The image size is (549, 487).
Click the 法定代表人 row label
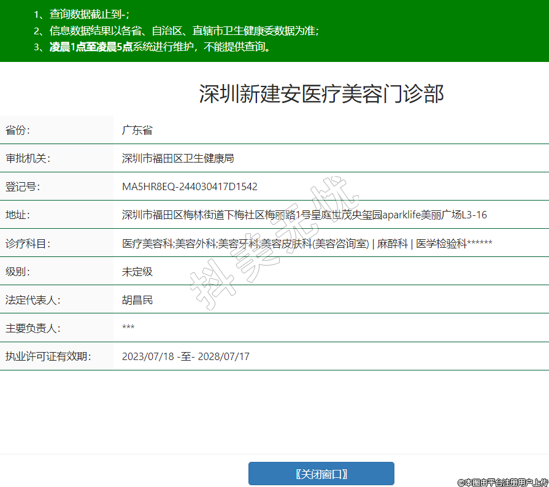pos(33,300)
